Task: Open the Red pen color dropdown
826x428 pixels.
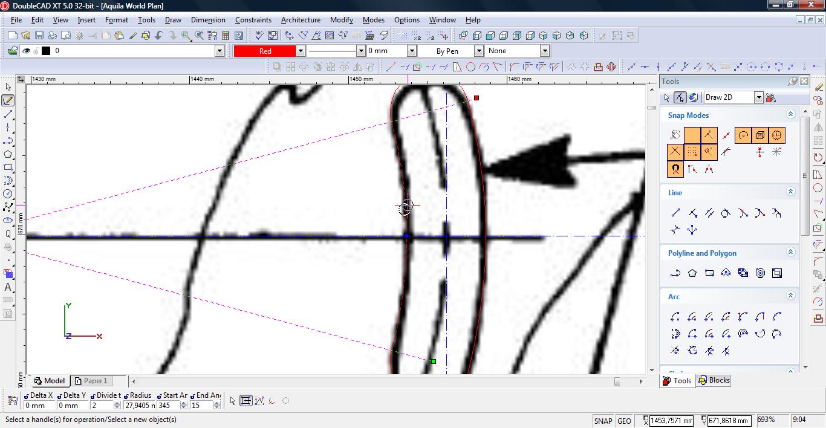Action: tap(300, 51)
